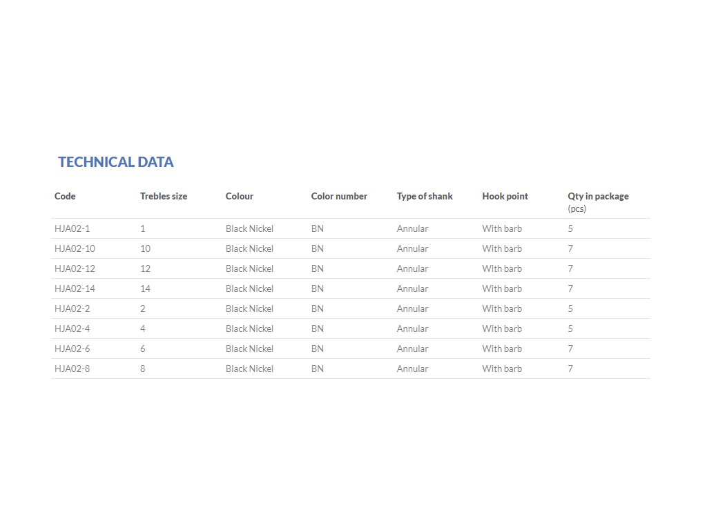Select product code HJA02-6
The height and width of the screenshot is (530, 707).
coord(72,349)
